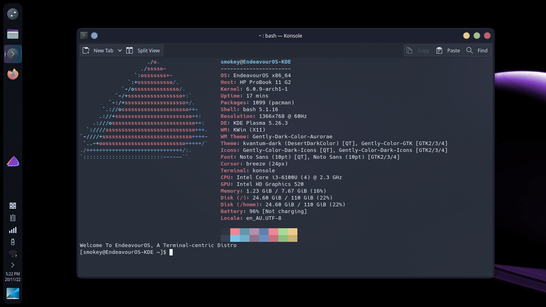
Task: Select the Konsole terminal dock icon
Action: [13, 54]
